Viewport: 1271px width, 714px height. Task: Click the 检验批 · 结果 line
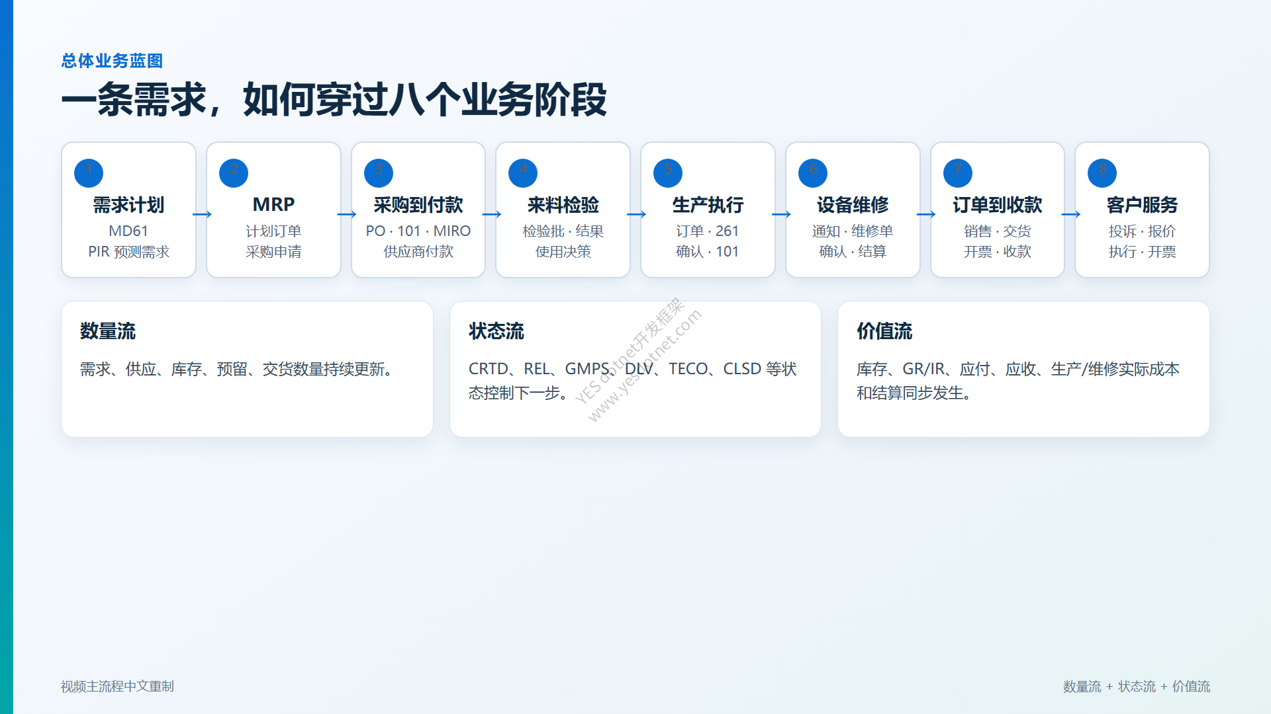click(x=563, y=231)
